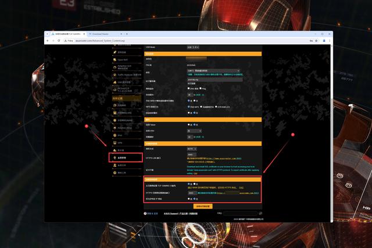Open the browser three-dot menu

(330, 41)
